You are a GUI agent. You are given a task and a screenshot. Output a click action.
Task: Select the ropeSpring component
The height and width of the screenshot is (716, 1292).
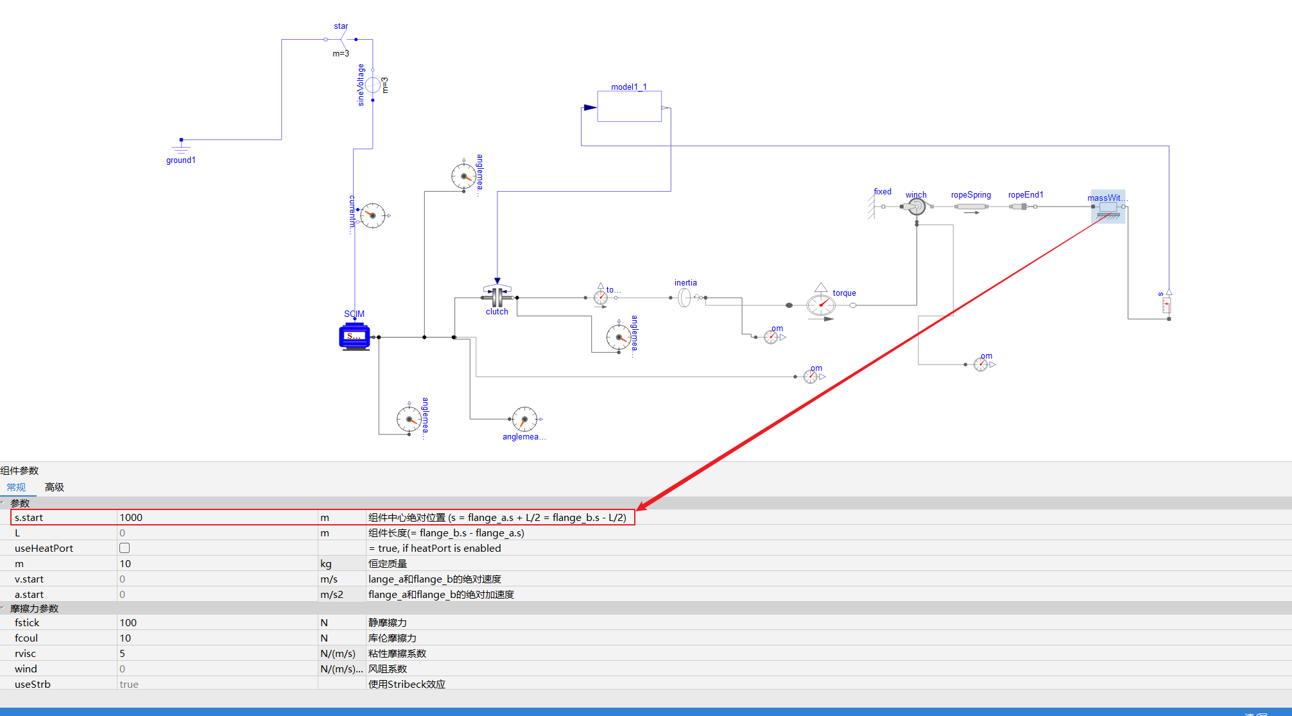tap(970, 207)
